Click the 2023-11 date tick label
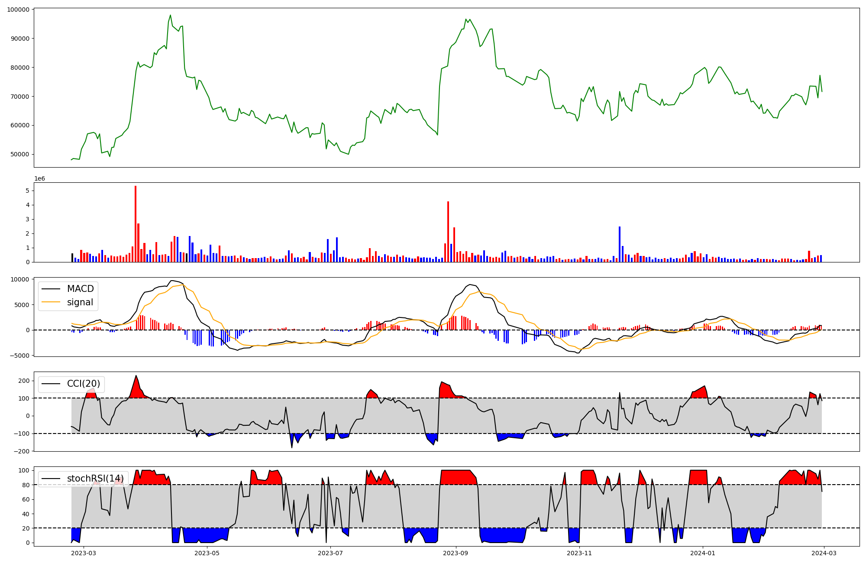Viewport: 866px width, 563px height. click(579, 553)
